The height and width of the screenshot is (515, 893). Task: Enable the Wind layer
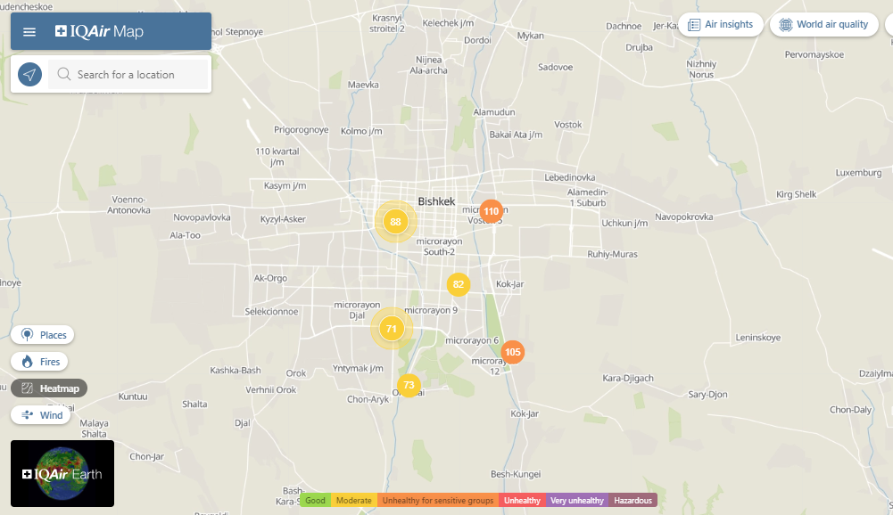click(x=41, y=415)
